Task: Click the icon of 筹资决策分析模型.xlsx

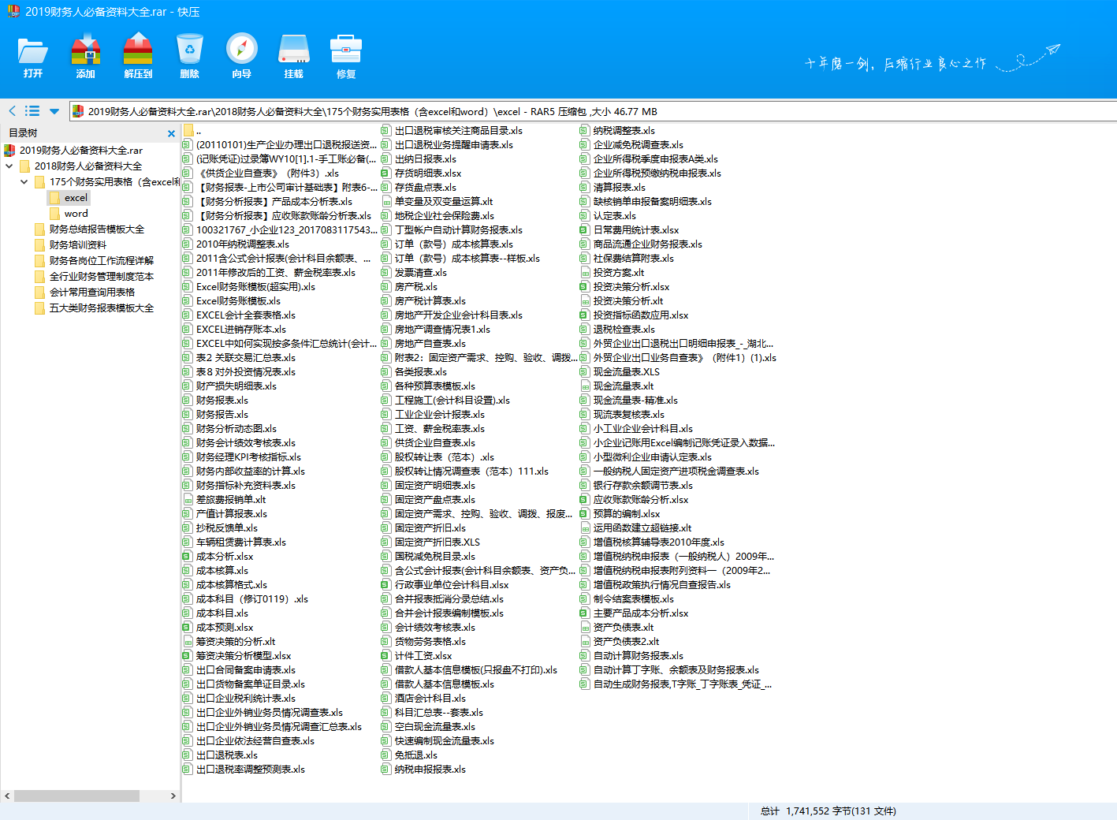Action: coord(188,656)
